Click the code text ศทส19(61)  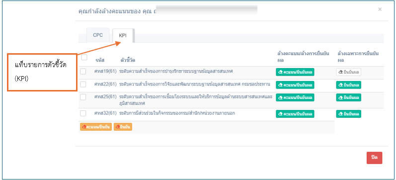[x=105, y=72]
